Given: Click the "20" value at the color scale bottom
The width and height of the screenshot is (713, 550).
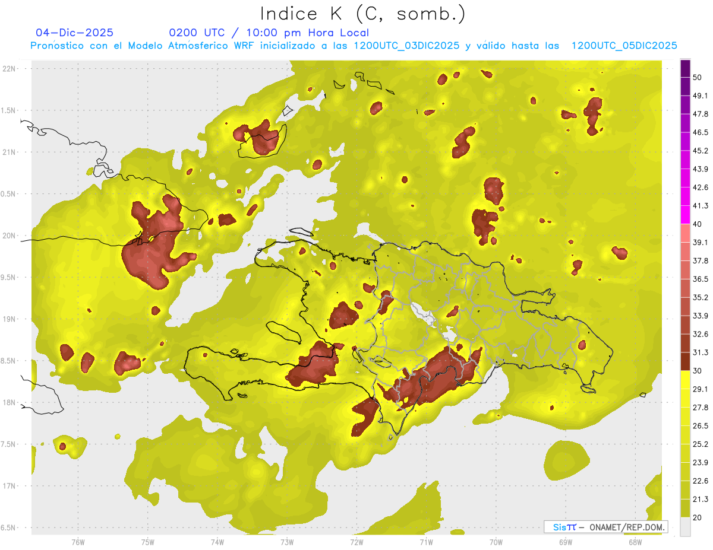Looking at the screenshot, I should 698,517.
